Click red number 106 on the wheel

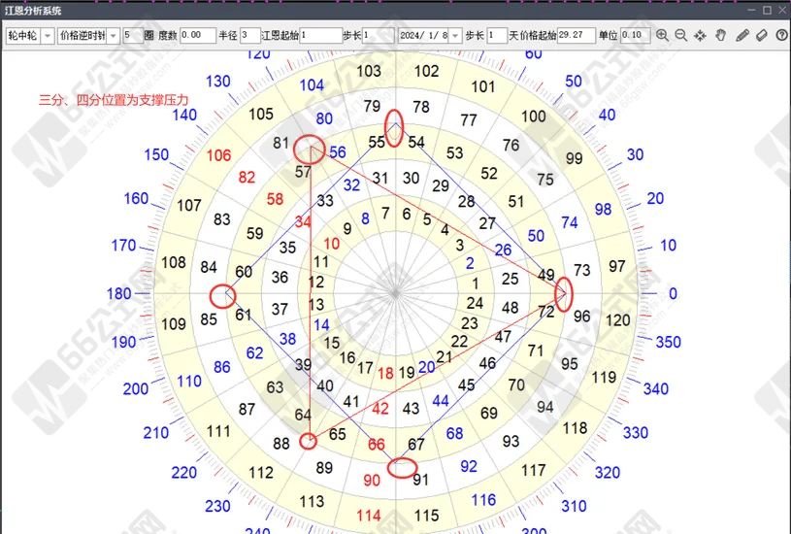(x=218, y=155)
